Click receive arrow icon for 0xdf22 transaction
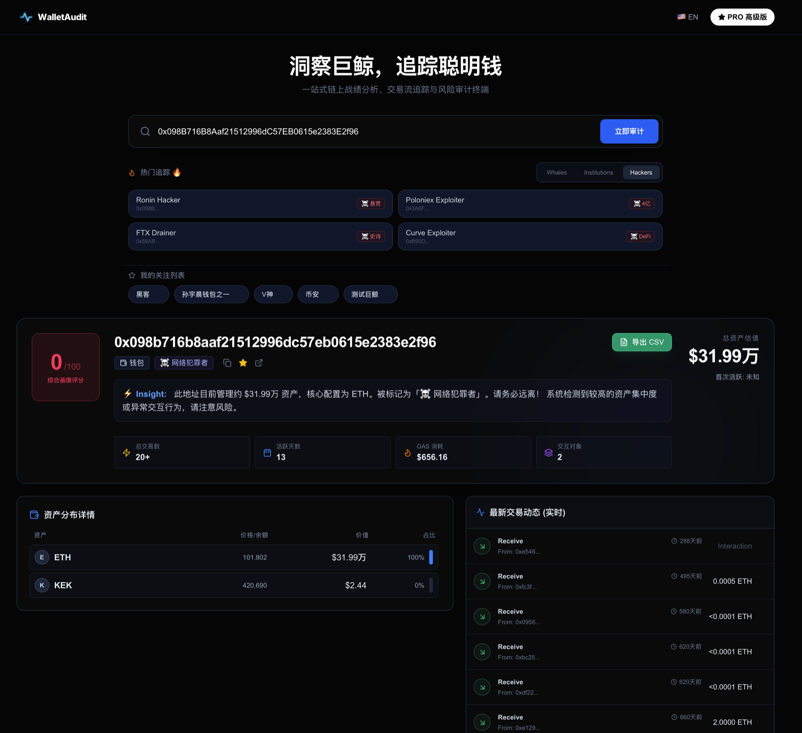 pos(482,687)
